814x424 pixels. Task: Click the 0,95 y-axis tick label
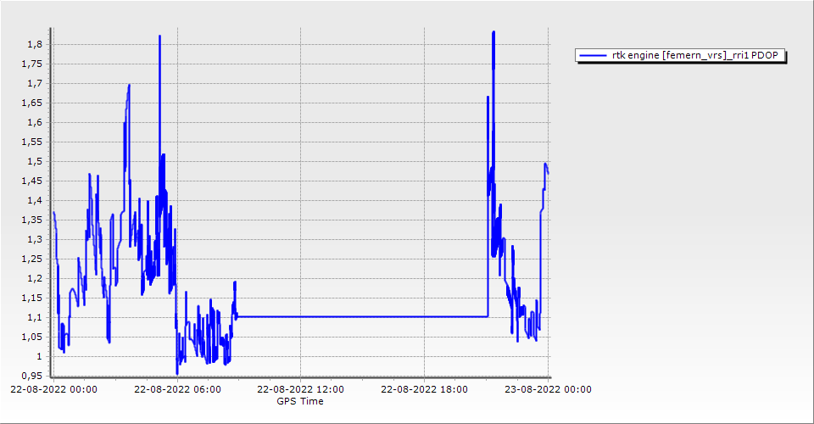30,376
